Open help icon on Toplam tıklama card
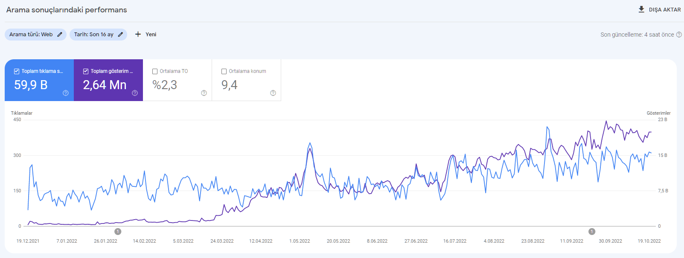This screenshot has width=684, height=258. pos(66,93)
